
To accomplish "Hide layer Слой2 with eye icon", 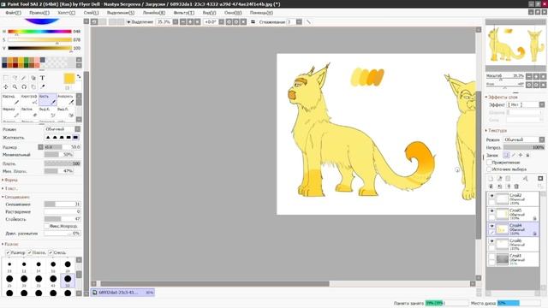I will point(491,196).
